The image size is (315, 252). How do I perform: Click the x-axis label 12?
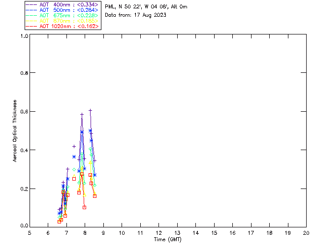click(158, 233)
